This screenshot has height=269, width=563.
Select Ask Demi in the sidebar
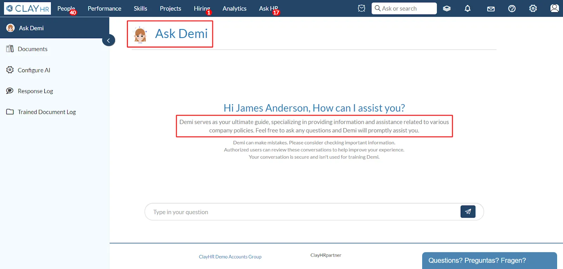pos(55,28)
